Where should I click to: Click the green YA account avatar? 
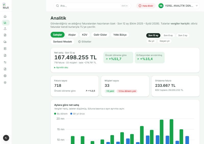click(x=161, y=6)
